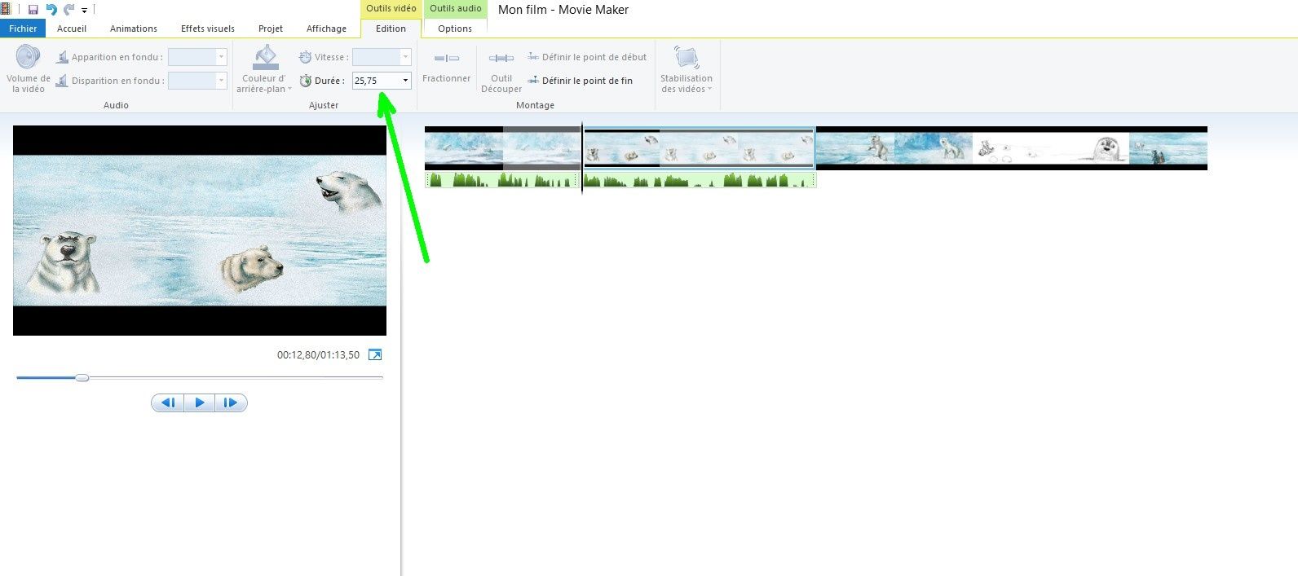Select the first video clip in the timeline
Viewport: 1298px width, 576px height.
(x=503, y=148)
